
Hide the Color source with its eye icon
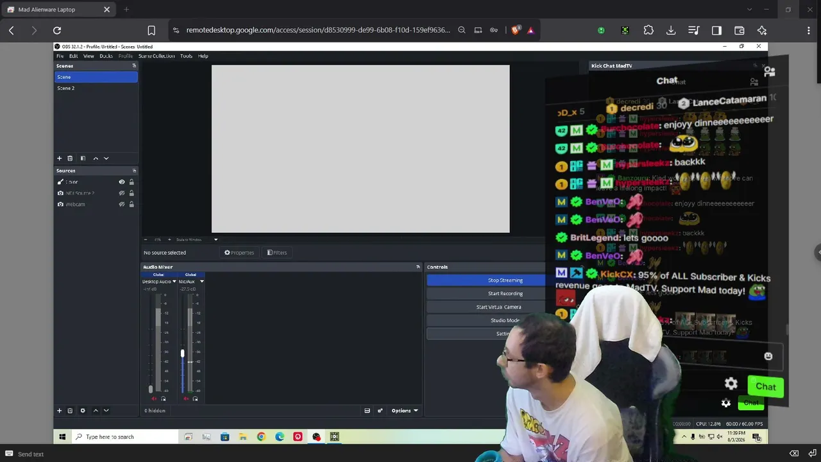pyautogui.click(x=122, y=182)
